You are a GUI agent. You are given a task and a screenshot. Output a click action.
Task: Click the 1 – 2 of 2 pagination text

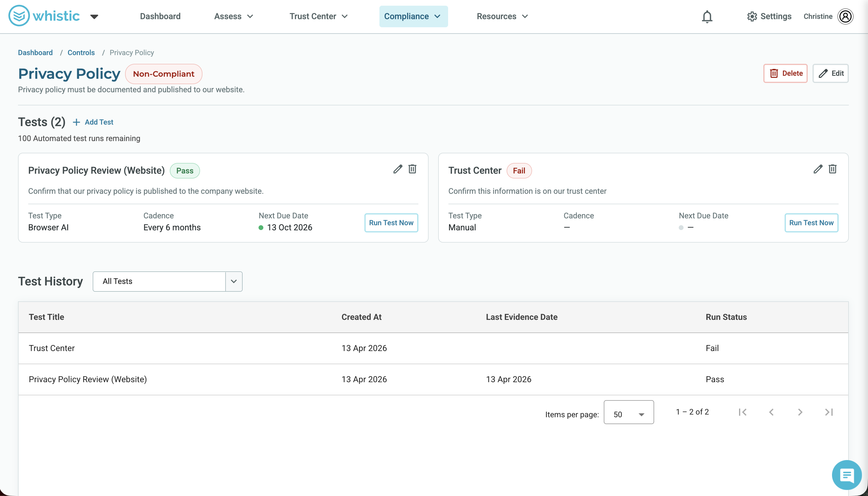[x=692, y=412]
